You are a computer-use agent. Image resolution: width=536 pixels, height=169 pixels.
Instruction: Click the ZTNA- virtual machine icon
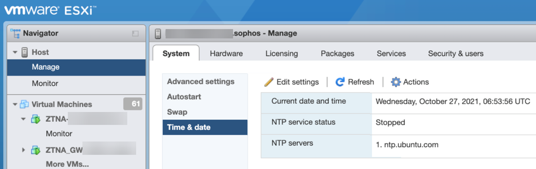coord(35,119)
